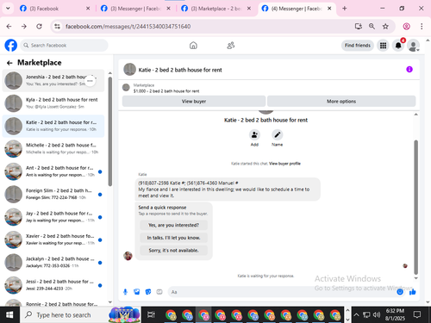Open the Home icon in Facebook header
The width and height of the screenshot is (431, 323).
coord(193,46)
